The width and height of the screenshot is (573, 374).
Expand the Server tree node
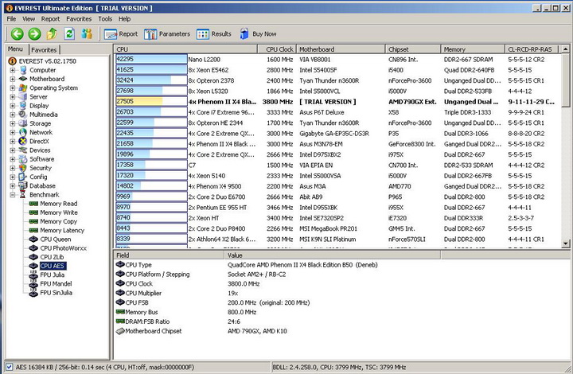13,97
